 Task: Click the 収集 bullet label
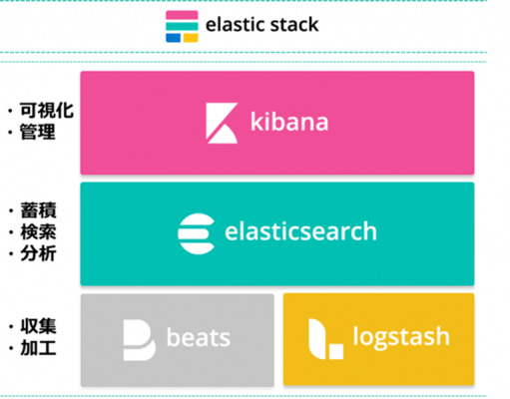pos(38,326)
